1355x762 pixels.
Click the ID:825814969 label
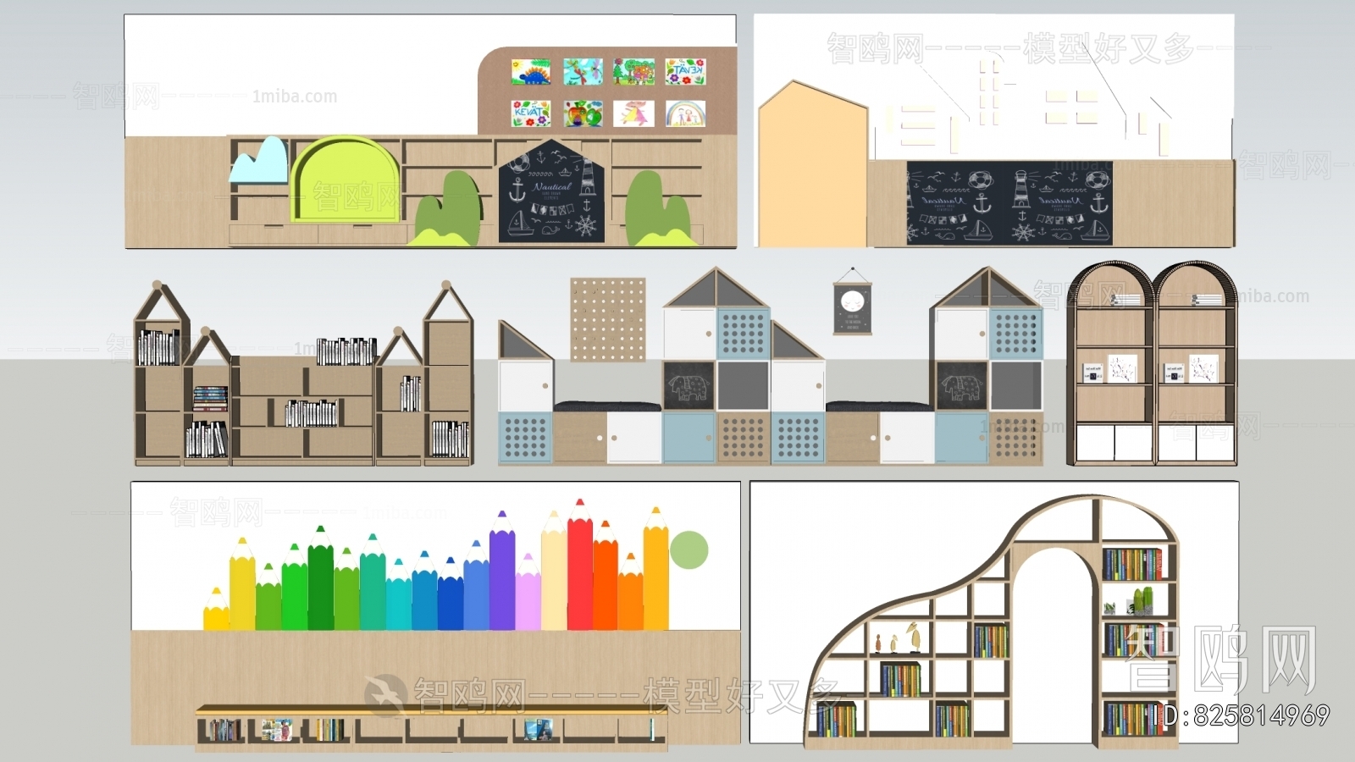point(1242,716)
